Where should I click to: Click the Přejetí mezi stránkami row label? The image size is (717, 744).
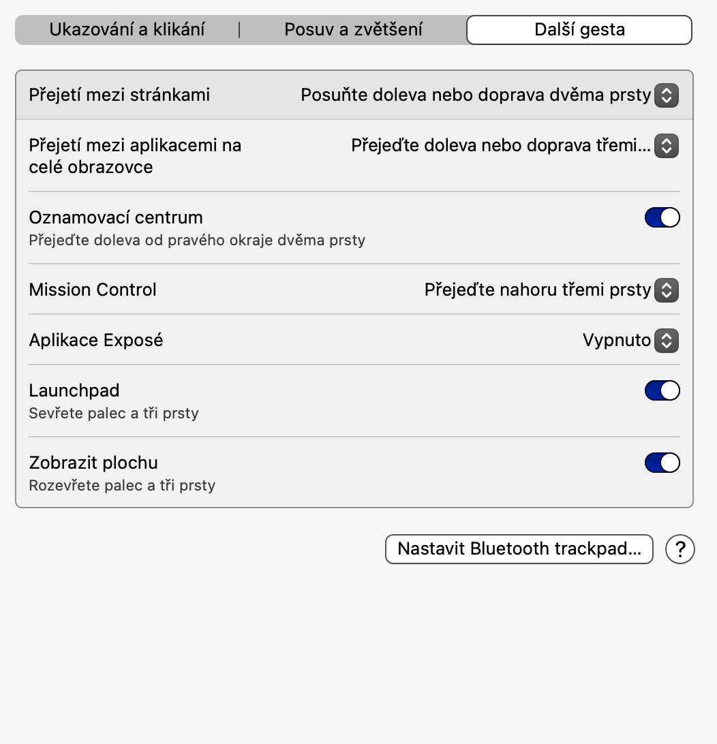pos(119,95)
